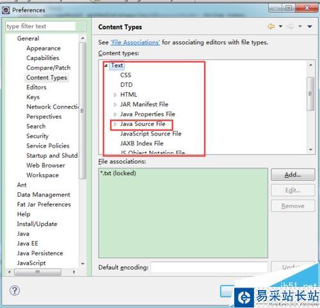Image resolution: width=320 pixels, height=308 pixels.
Task: Select Install/Update preferences
Action: 37,224
